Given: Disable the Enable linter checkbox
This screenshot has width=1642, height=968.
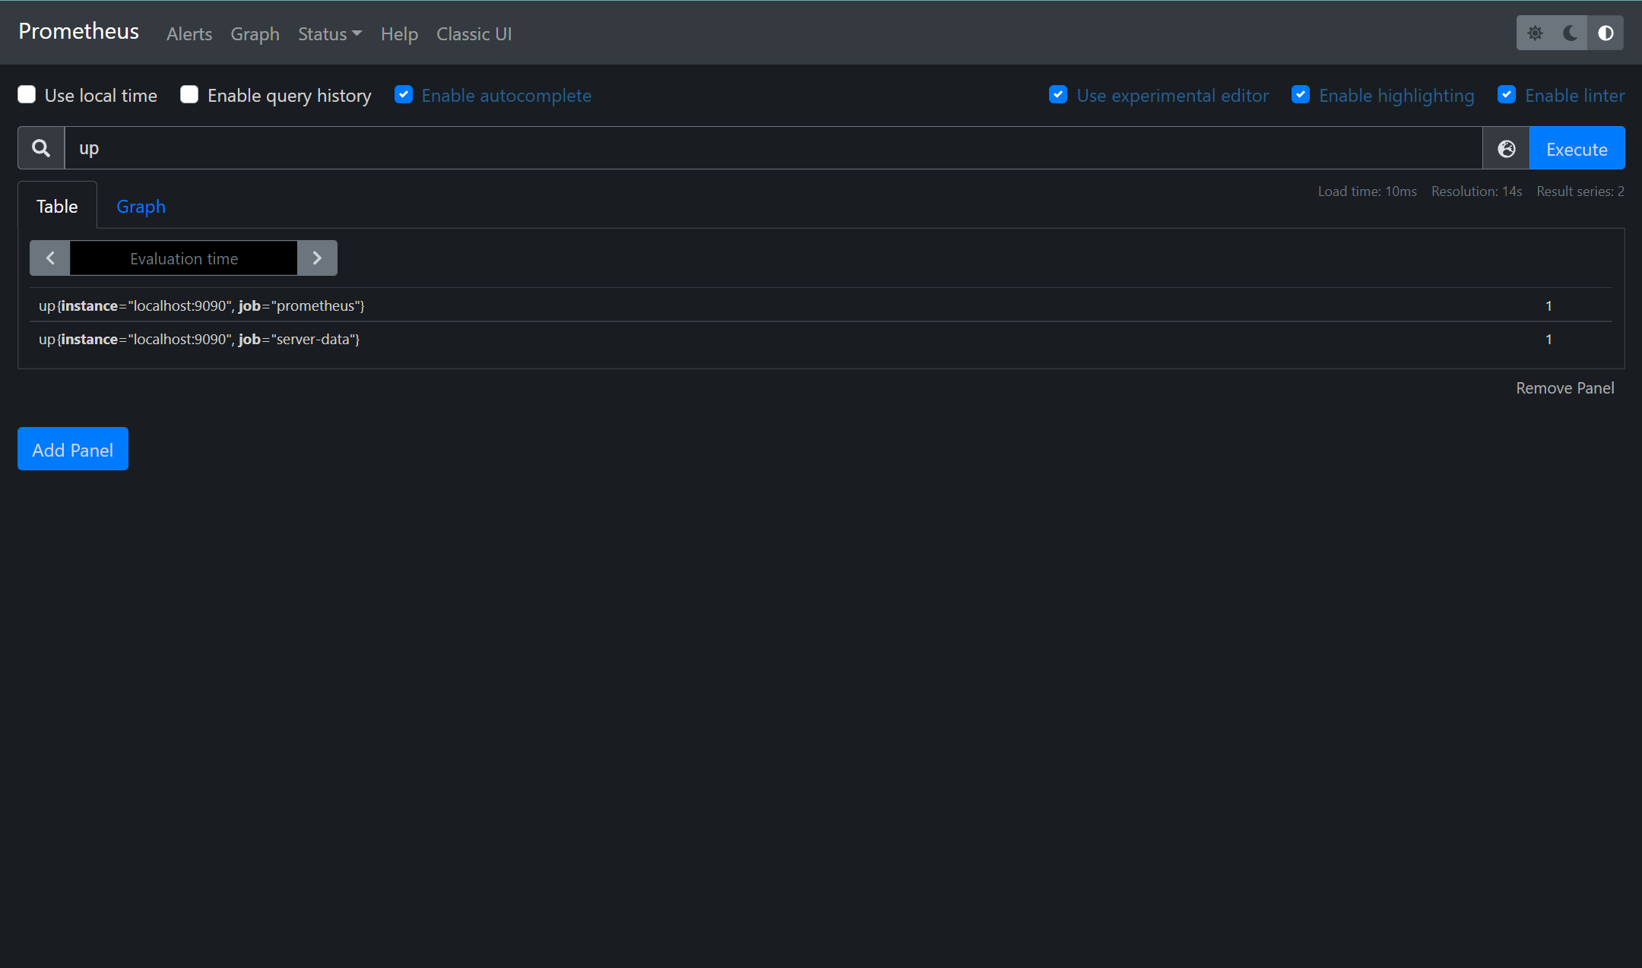Looking at the screenshot, I should click(1507, 95).
